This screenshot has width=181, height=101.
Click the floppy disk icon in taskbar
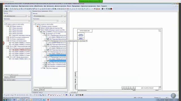(14, 100)
